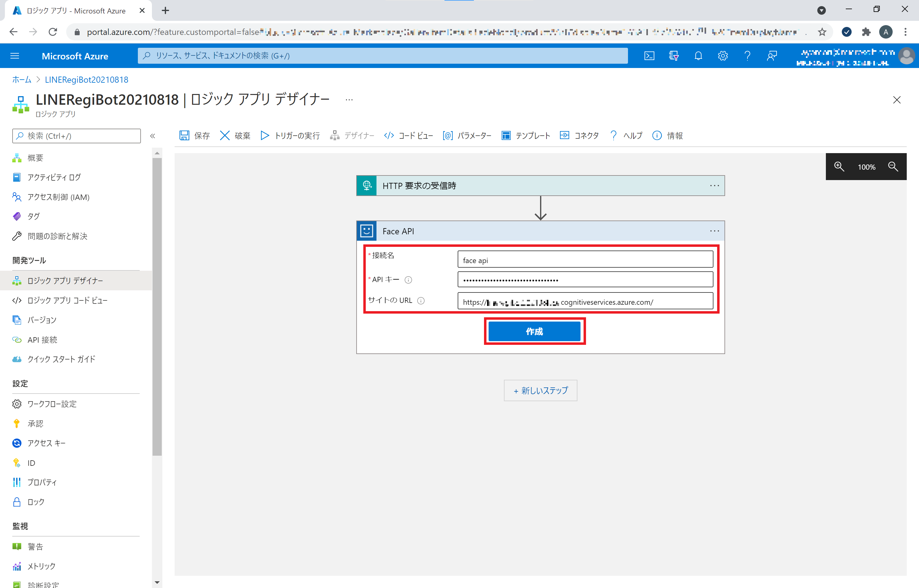Open コード ビュー from the toolbar
Screen dimensions: 919x588
[388, 136]
